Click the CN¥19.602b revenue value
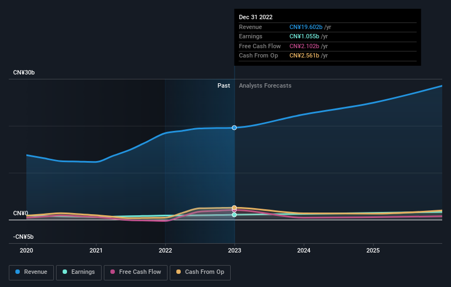Viewport: 451px width, 287px height. coord(306,27)
